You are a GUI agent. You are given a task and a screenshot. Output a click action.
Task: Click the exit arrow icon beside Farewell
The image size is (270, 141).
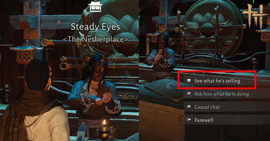(x=189, y=120)
